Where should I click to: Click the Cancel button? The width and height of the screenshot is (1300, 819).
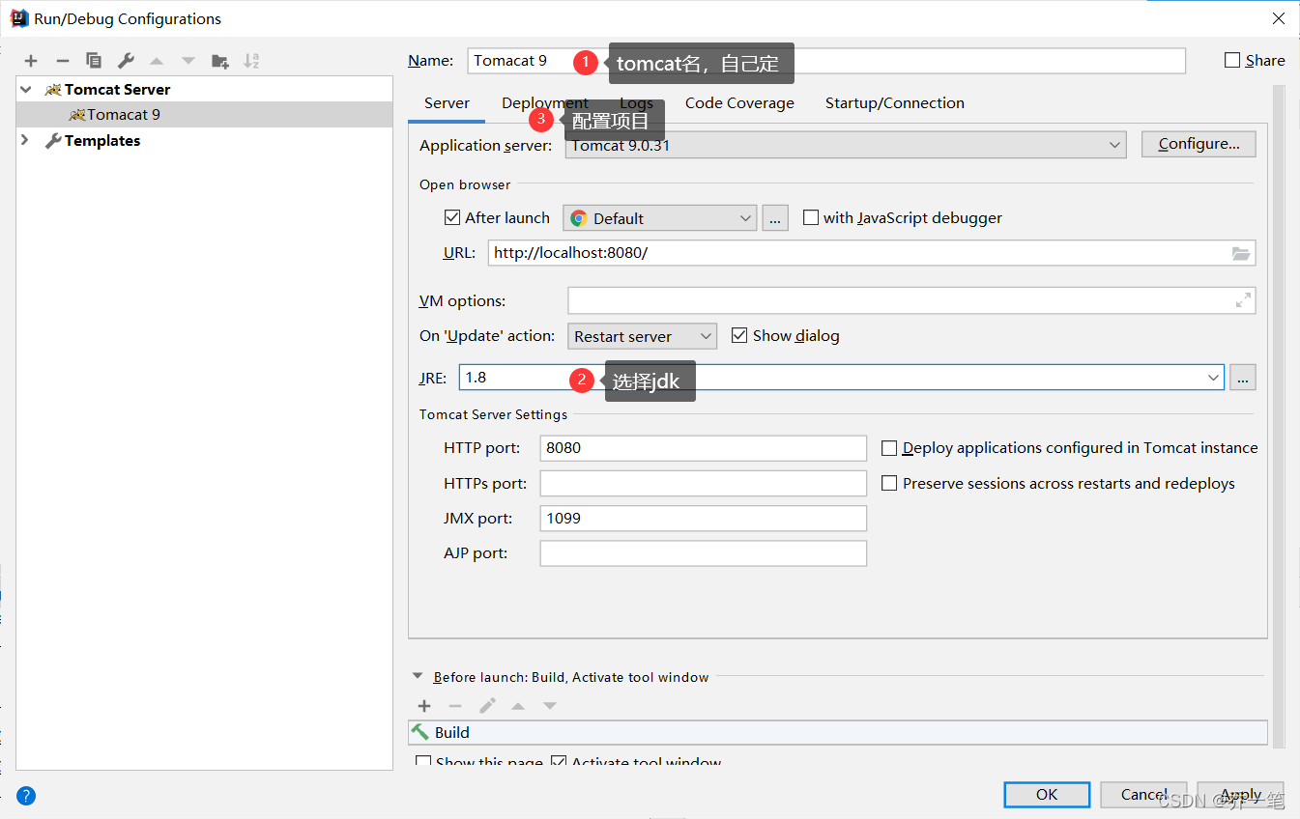[x=1143, y=794]
